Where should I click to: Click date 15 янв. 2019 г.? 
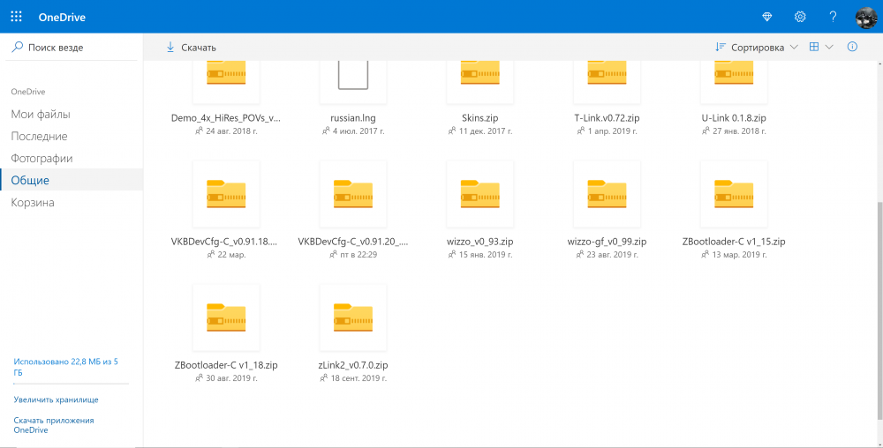pyautogui.click(x=485, y=255)
